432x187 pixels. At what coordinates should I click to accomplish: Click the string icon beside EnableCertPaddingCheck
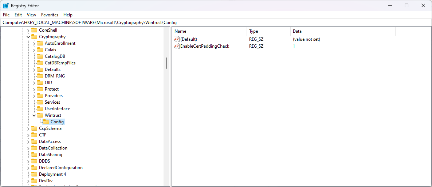point(177,46)
